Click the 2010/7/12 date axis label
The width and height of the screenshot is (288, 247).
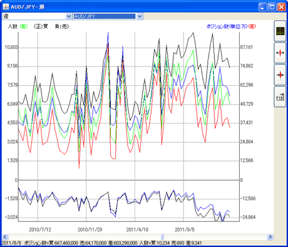point(40,229)
